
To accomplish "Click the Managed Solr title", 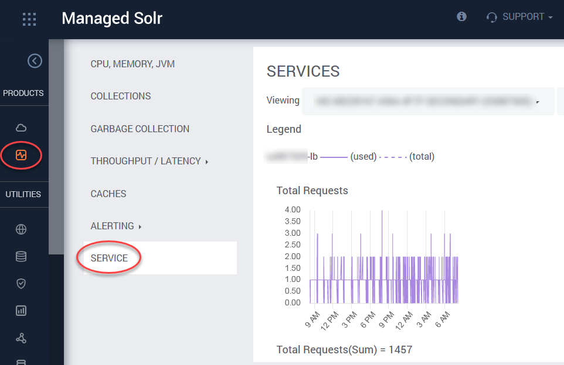I will coord(112,18).
